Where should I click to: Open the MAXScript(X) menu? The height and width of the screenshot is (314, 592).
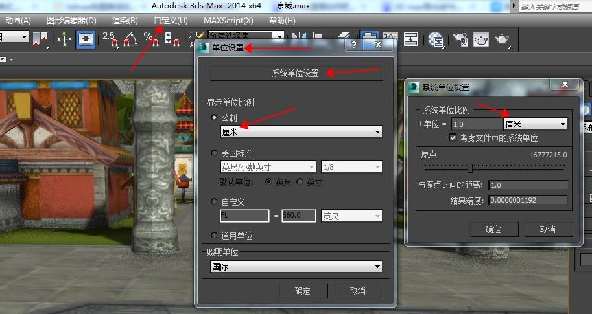coord(228,21)
